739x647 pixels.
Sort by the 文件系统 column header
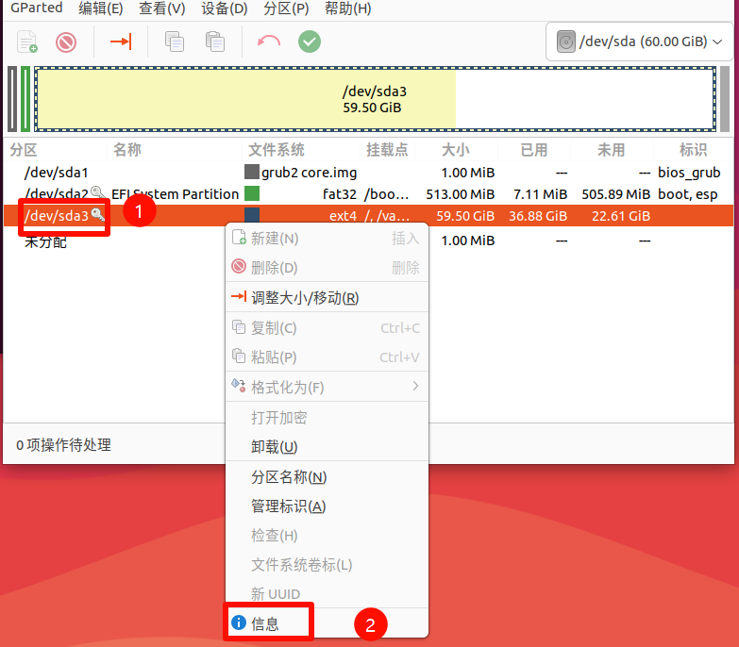pos(277,150)
